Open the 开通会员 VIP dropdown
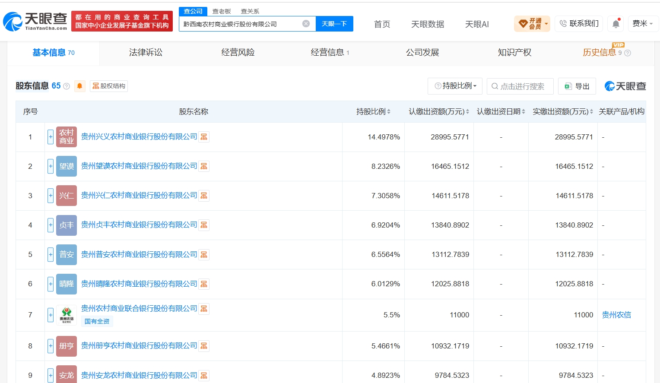Image resolution: width=660 pixels, height=383 pixels. (532, 24)
